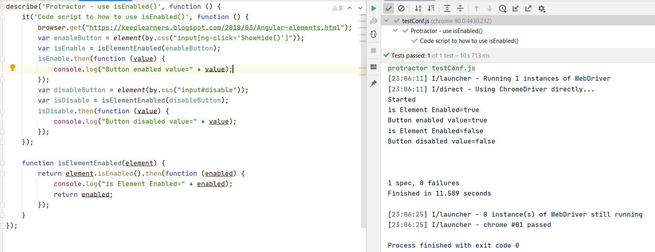Select testConf.js test root row
This screenshot has height=252, width=655.
[x=518, y=21]
